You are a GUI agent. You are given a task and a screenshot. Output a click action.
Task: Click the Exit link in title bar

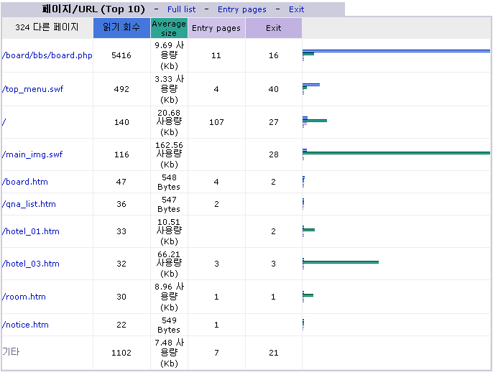[296, 9]
